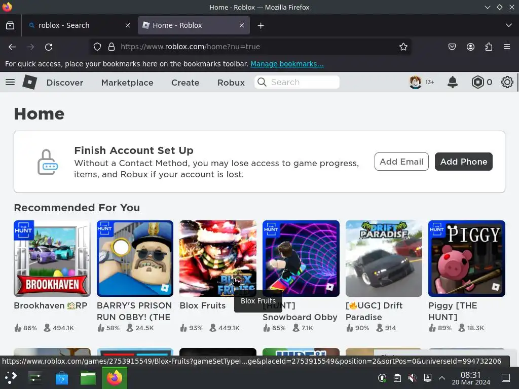Close the Home - Roblox tab
This screenshot has height=389, width=519.
(242, 25)
